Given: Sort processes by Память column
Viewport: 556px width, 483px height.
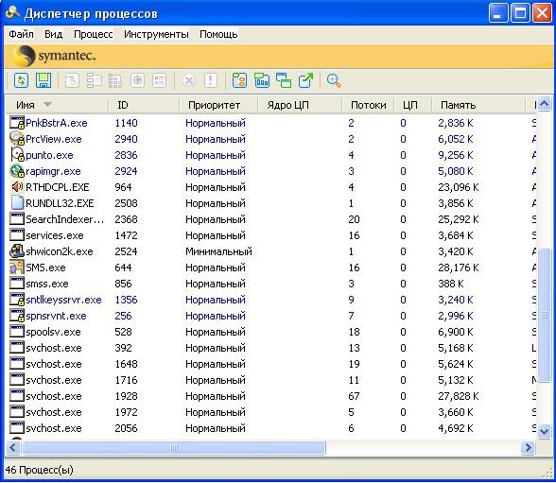Looking at the screenshot, I should coord(458,105).
